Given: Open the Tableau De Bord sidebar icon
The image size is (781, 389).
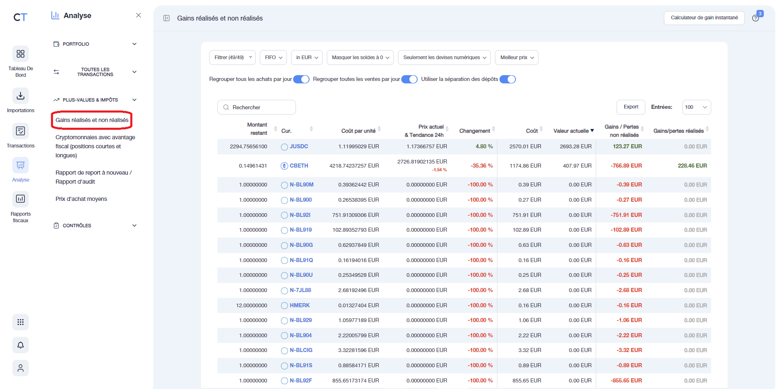Looking at the screenshot, I should point(20,54).
